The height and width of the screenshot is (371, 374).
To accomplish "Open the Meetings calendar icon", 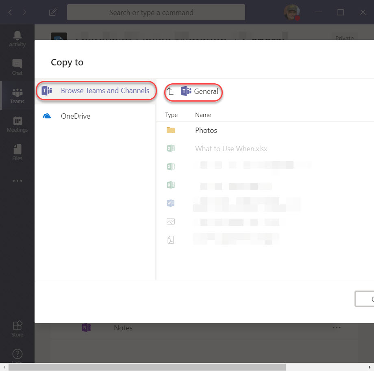I will point(17,124).
